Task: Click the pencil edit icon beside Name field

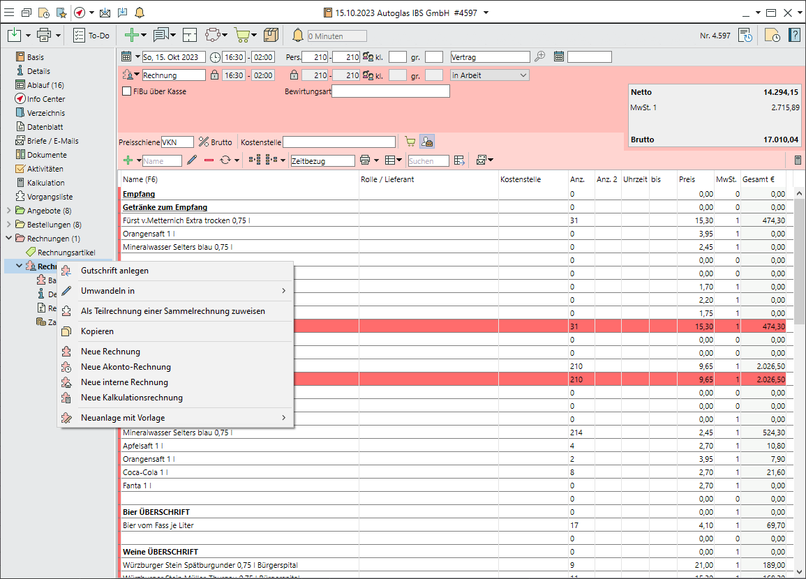Action: pos(192,160)
